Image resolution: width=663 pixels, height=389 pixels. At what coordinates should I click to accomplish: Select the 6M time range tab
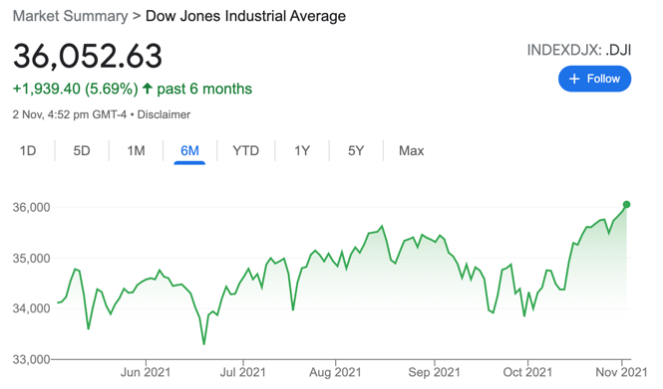coord(189,150)
